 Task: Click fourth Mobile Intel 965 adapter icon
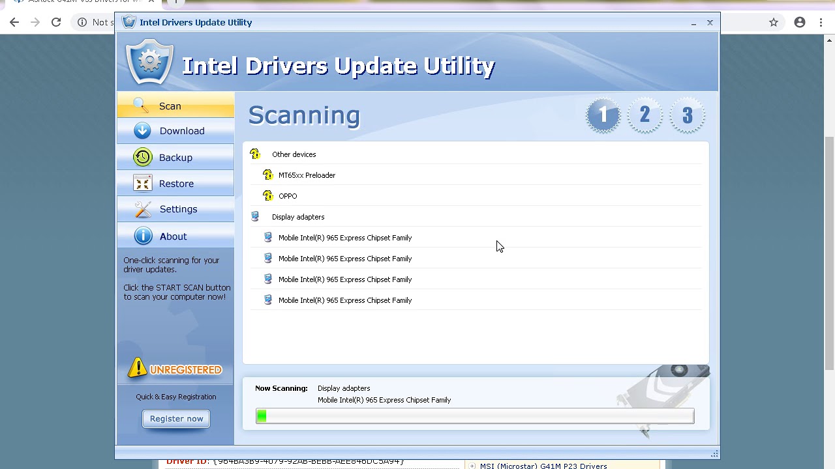coord(268,300)
